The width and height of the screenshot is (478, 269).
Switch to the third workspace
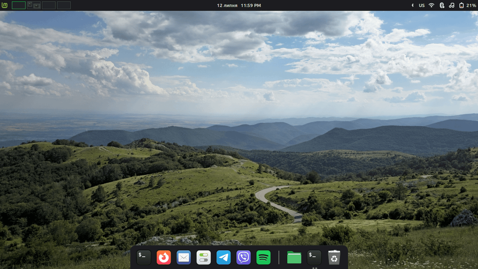click(49, 5)
